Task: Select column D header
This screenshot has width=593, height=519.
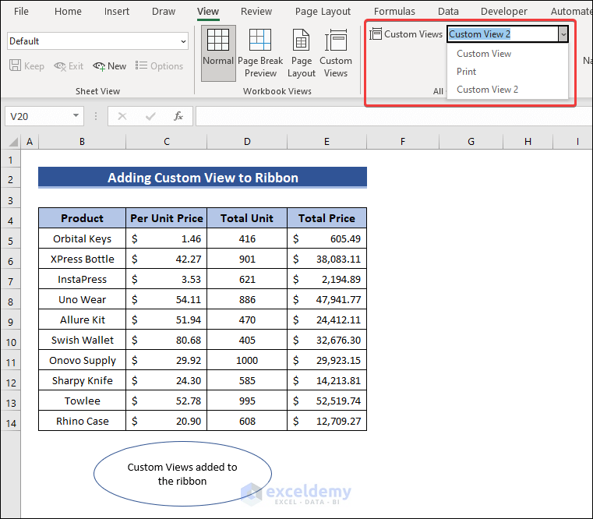Action: [247, 142]
